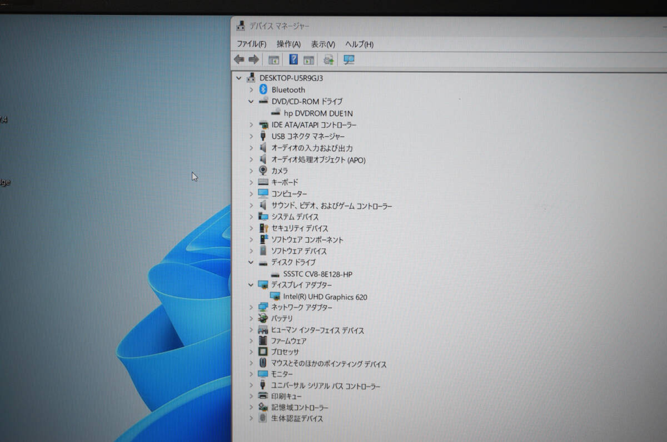Click the blue Help question mark icon
This screenshot has width=667, height=442.
[x=293, y=59]
